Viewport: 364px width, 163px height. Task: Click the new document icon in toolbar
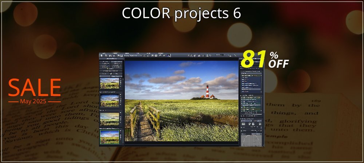click(102, 56)
